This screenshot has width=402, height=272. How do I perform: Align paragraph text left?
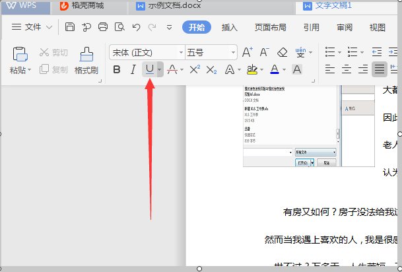coord(329,69)
